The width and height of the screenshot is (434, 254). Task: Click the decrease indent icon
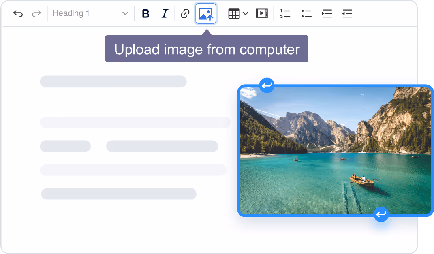347,14
